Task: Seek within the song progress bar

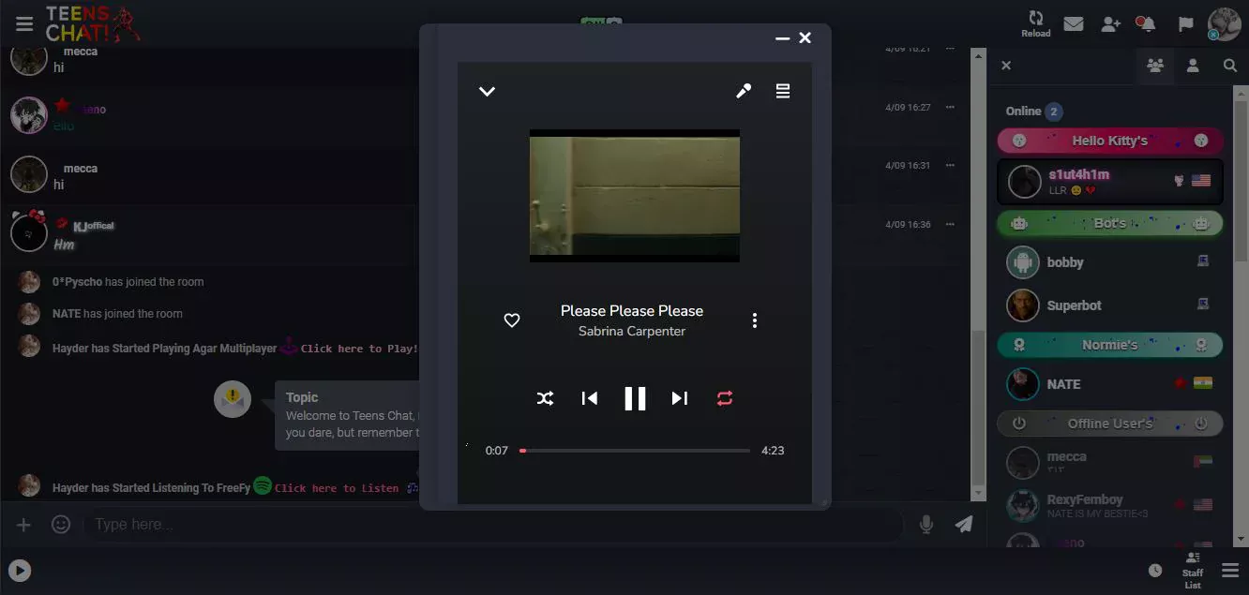Action: pyautogui.click(x=635, y=451)
